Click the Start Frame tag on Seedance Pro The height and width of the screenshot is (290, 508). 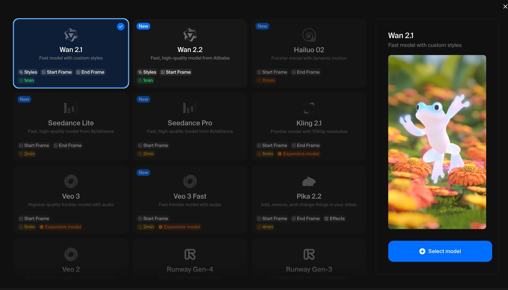tap(153, 145)
